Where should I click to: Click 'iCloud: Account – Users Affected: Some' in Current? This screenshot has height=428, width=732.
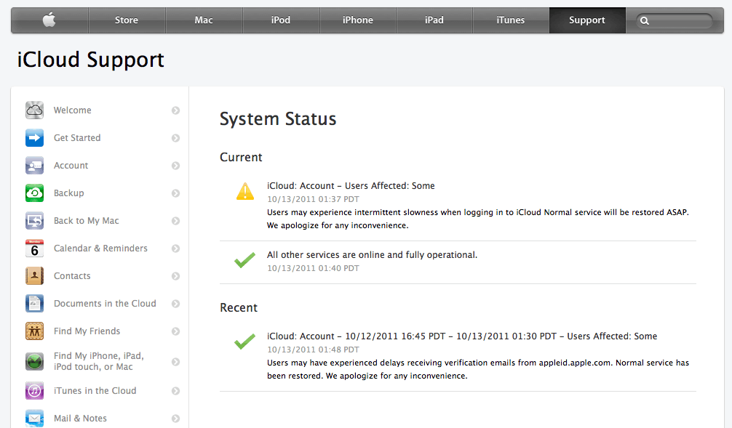[351, 185]
